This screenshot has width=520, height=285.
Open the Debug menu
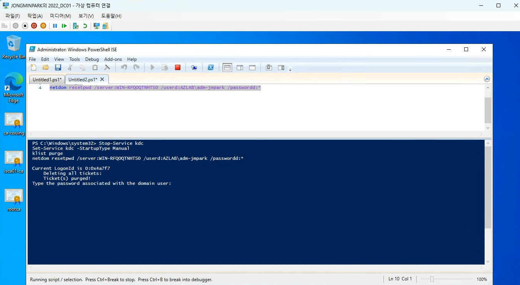[92, 59]
